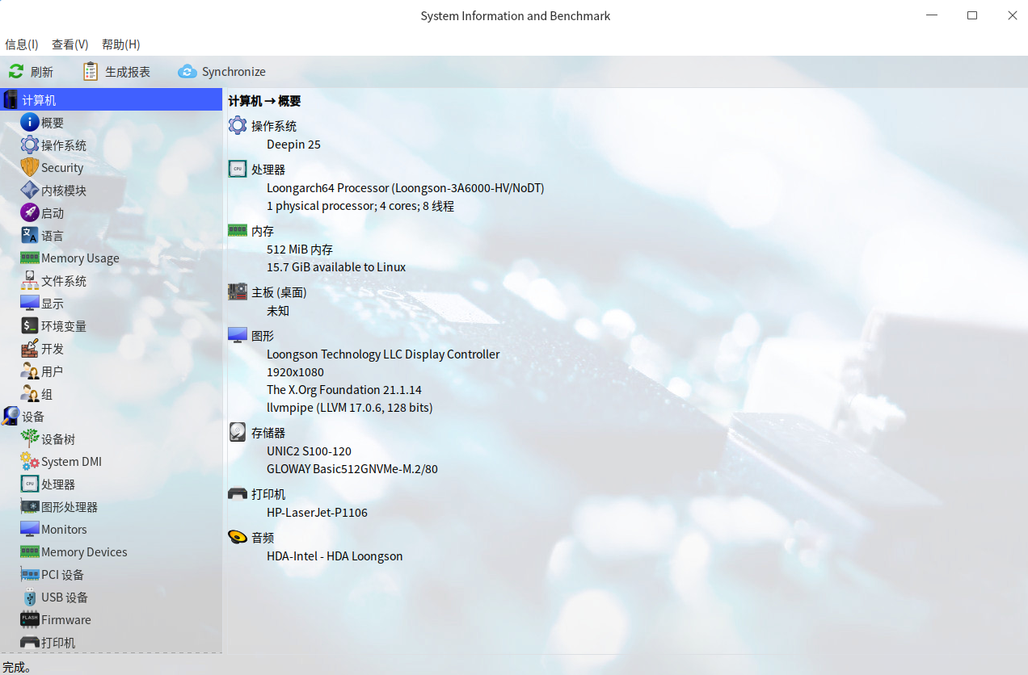
Task: Click the 文件系统 network tree icon
Action: (x=29, y=281)
